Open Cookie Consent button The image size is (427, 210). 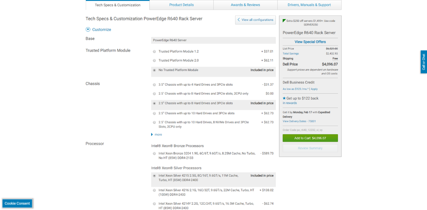click(18, 203)
